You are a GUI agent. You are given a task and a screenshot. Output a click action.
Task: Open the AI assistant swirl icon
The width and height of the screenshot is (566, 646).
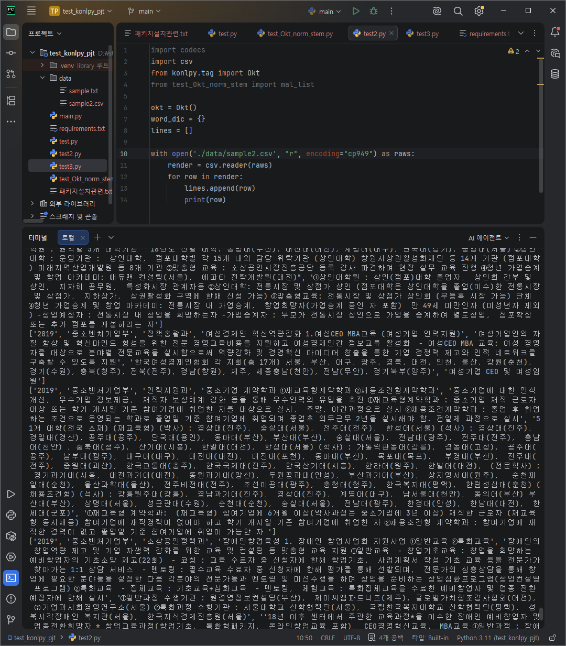[x=437, y=11]
